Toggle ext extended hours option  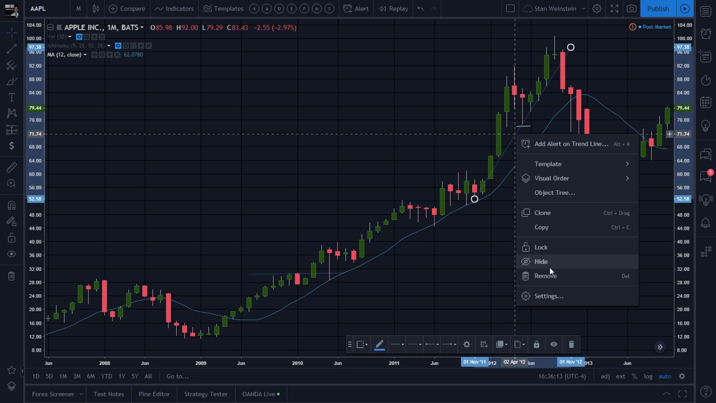[620, 376]
